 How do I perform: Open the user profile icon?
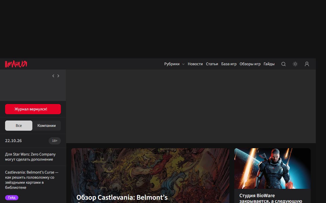307,64
